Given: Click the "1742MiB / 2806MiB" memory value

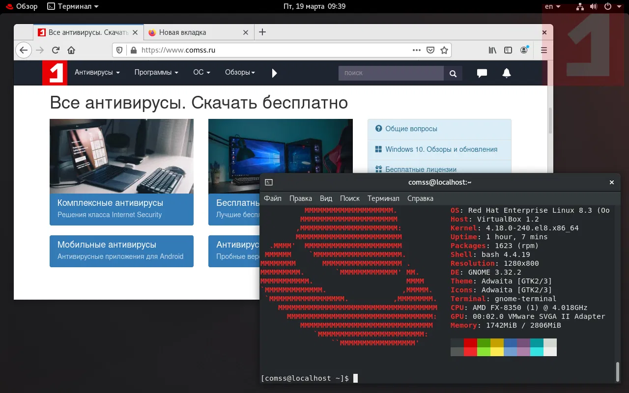Looking at the screenshot, I should 523,325.
